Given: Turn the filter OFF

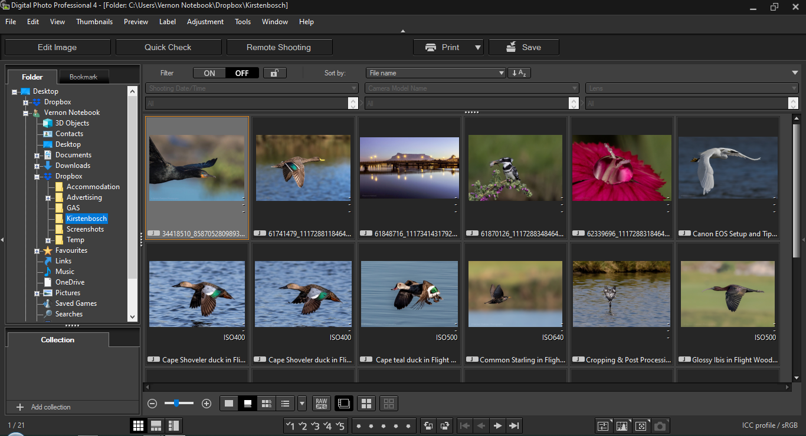Looking at the screenshot, I should click(x=242, y=73).
